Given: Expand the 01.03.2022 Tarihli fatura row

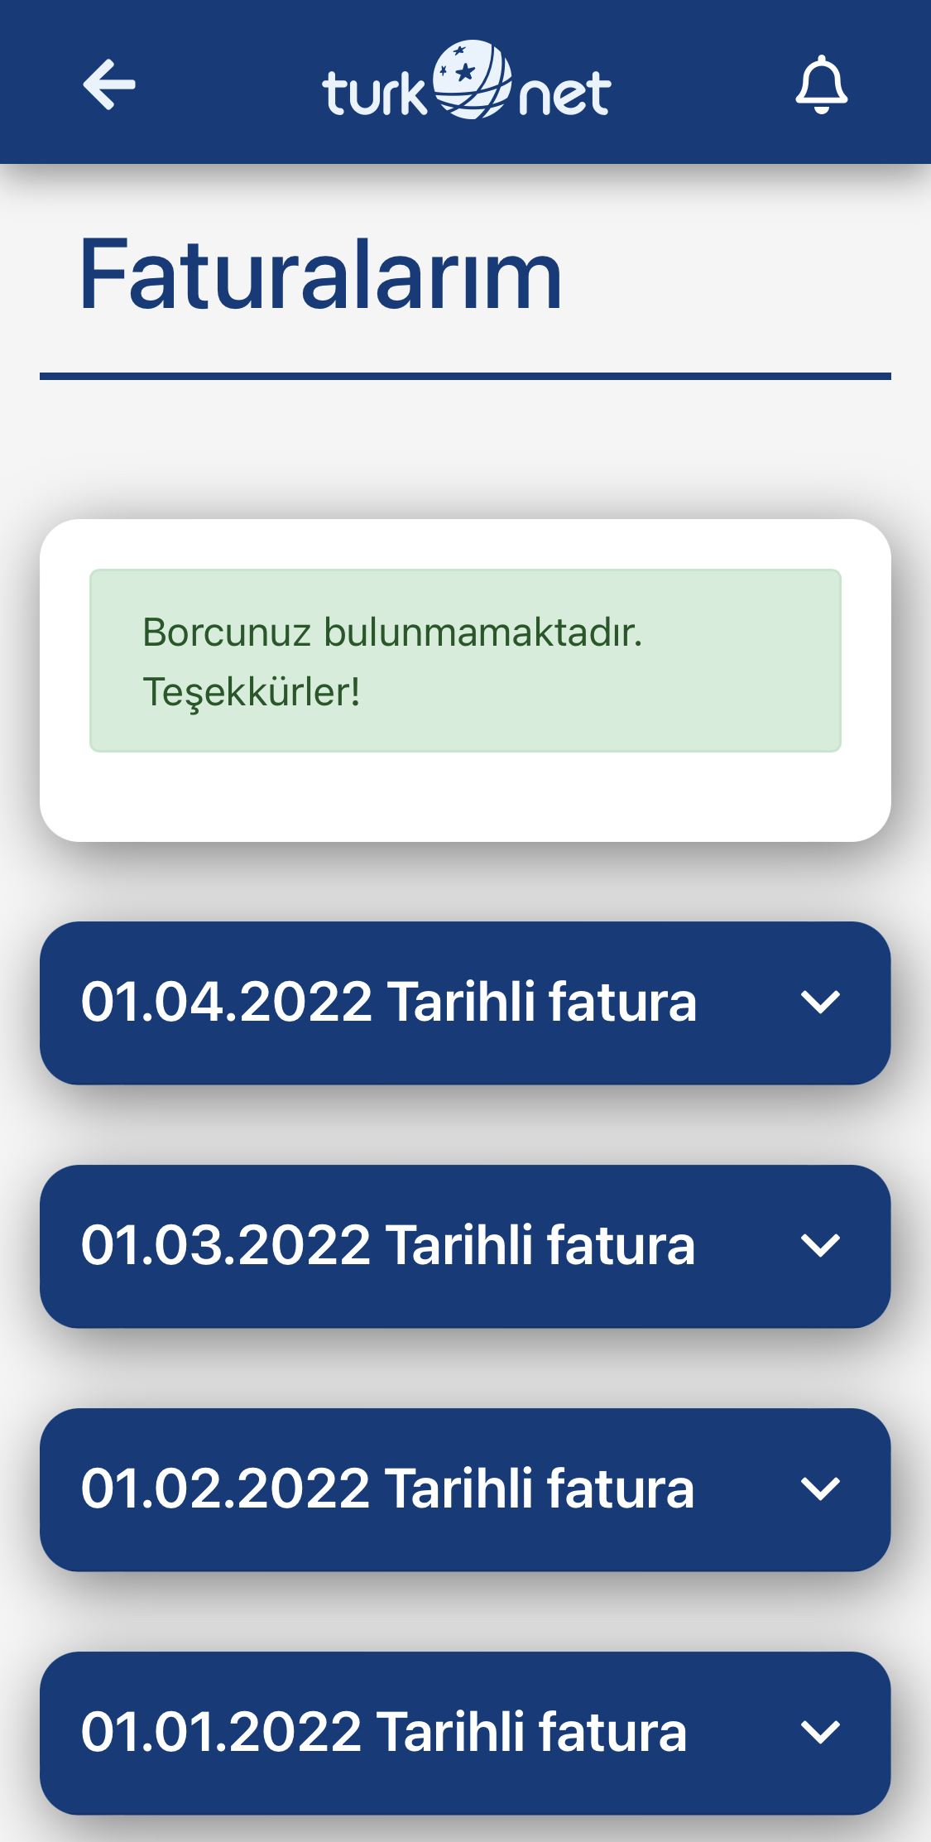Looking at the screenshot, I should tap(465, 1246).
